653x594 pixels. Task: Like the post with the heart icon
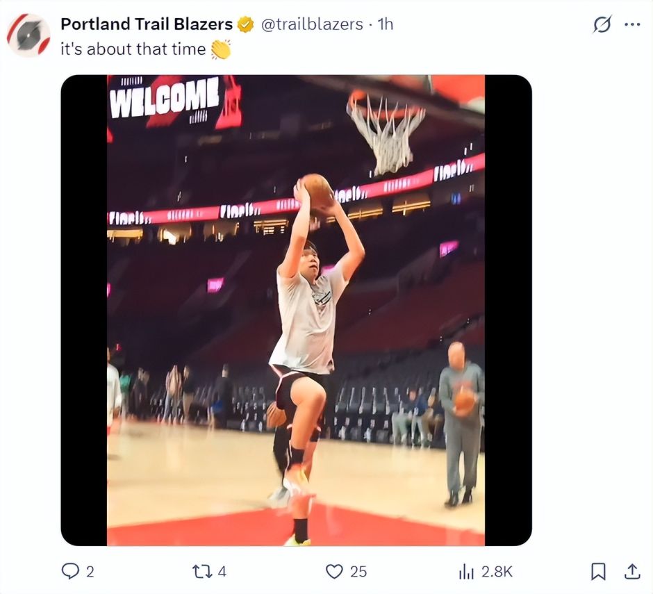point(335,571)
